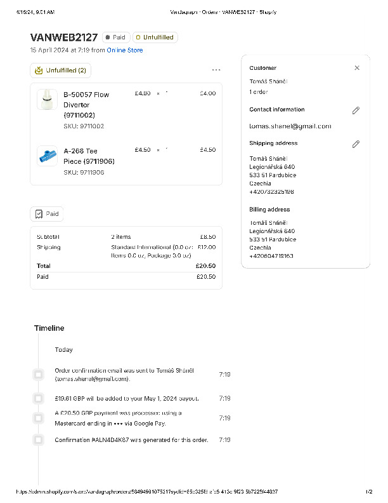Close the Customer panel with X
This screenshot has width=388, height=503.
tap(357, 68)
